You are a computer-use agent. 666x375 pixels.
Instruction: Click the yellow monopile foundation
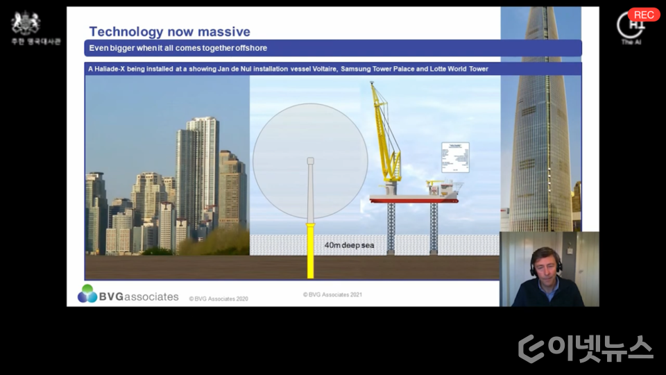click(x=310, y=250)
